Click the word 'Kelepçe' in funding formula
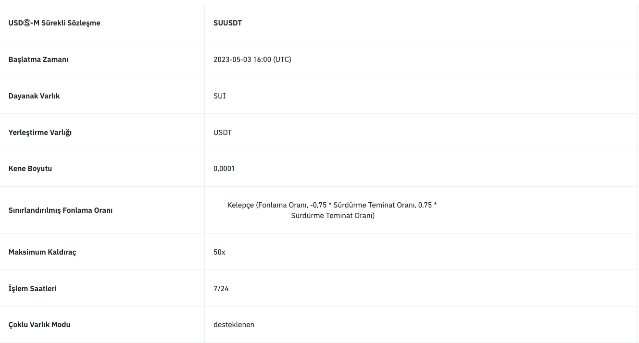The height and width of the screenshot is (343, 639). click(x=240, y=205)
